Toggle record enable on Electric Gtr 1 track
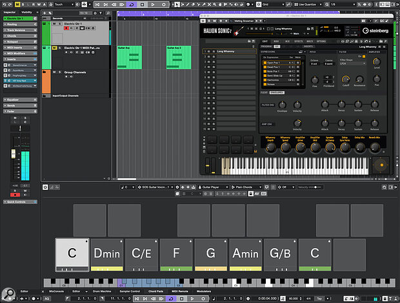The image size is (400, 303). pos(66,28)
